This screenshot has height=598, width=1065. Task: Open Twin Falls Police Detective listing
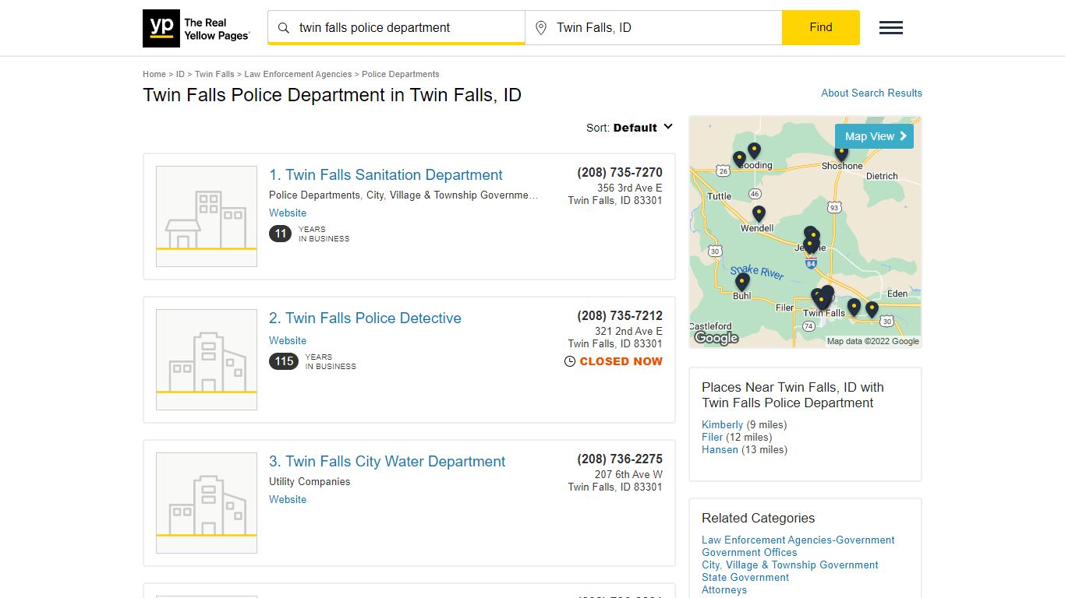click(x=365, y=318)
